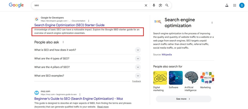This screenshot has height=109, width=248.
Task: Expand 'What are SEO examples?'
Action: (88, 76)
